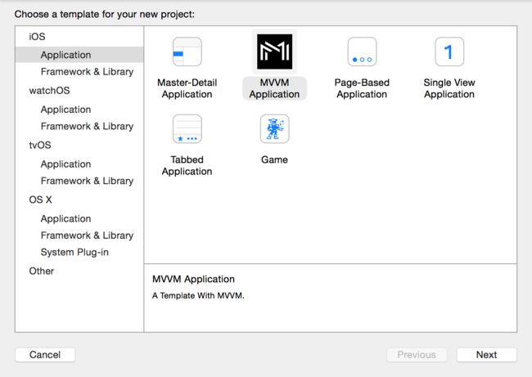Select the Other section in sidebar
This screenshot has height=377, width=532.
[42, 271]
